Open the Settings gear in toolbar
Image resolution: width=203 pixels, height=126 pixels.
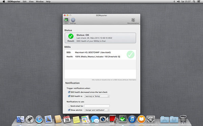coord(73,21)
